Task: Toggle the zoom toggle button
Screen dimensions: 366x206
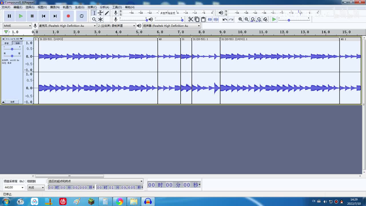Action: click(x=265, y=19)
